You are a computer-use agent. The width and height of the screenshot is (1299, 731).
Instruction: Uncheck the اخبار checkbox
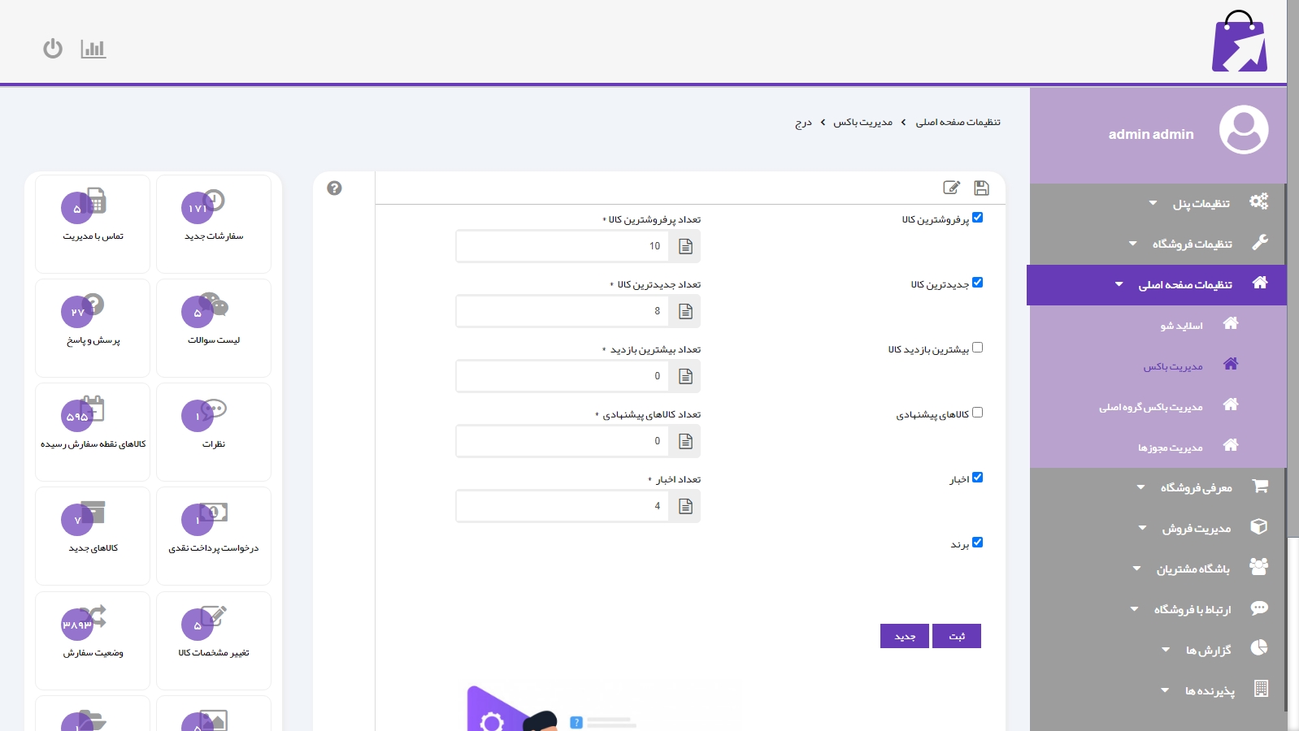click(978, 478)
